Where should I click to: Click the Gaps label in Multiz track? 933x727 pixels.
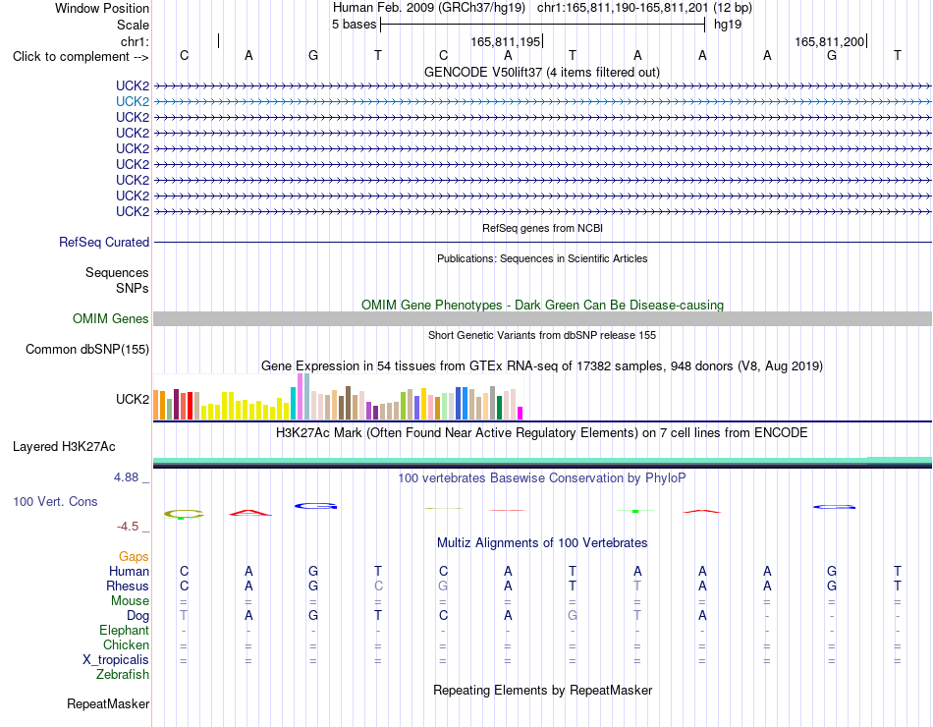[134, 557]
